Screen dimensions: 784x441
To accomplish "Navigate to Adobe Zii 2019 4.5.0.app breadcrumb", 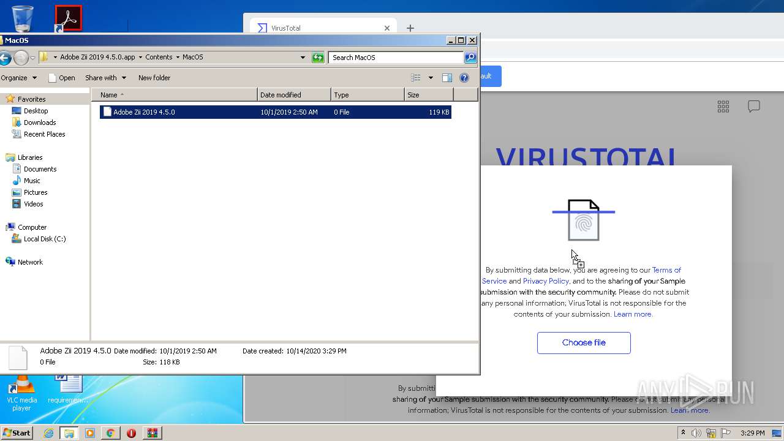I will point(97,57).
